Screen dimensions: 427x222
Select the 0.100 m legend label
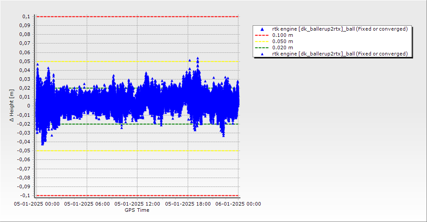tap(283, 36)
